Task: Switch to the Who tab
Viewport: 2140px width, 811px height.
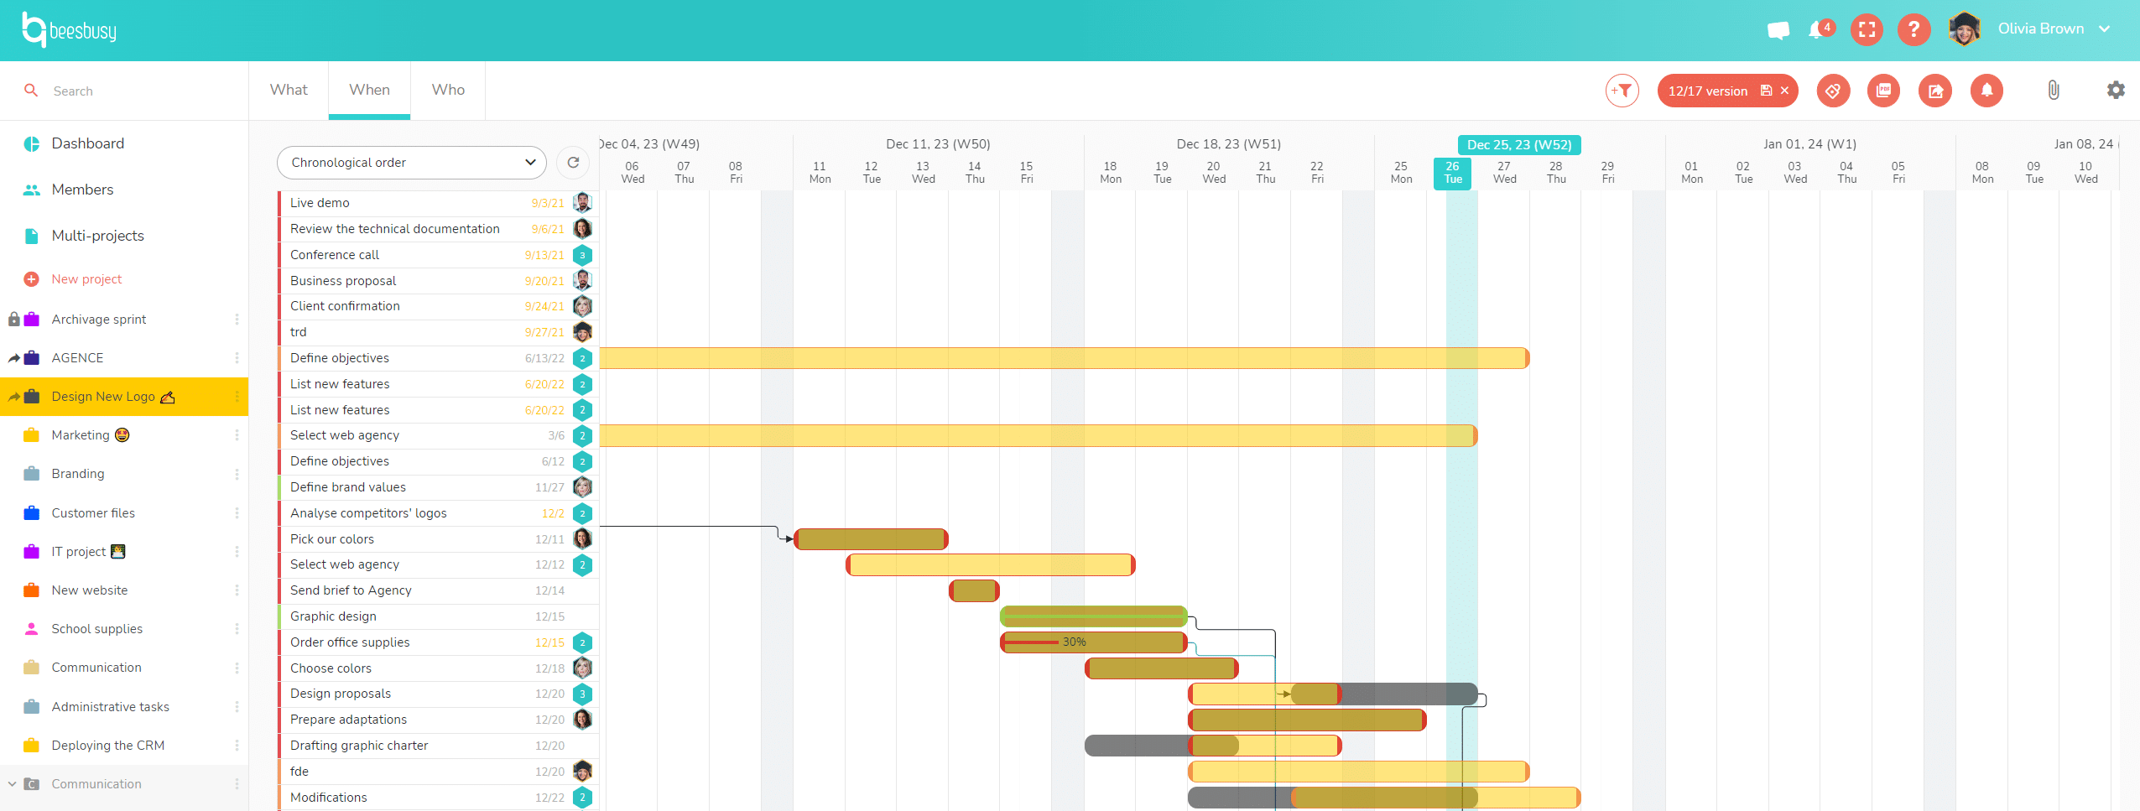Action: [448, 90]
